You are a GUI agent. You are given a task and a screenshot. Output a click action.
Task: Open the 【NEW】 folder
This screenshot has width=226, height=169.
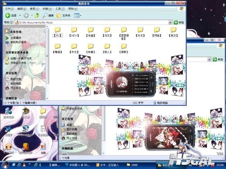point(74,32)
